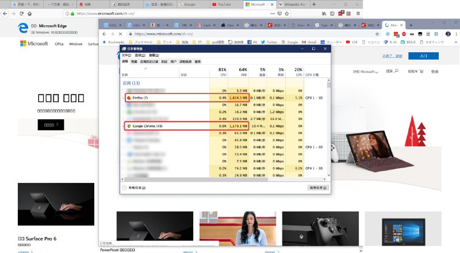Screen dimensions: 460x253
Task: Sort by 内存 memory column header
Action: click(238, 72)
